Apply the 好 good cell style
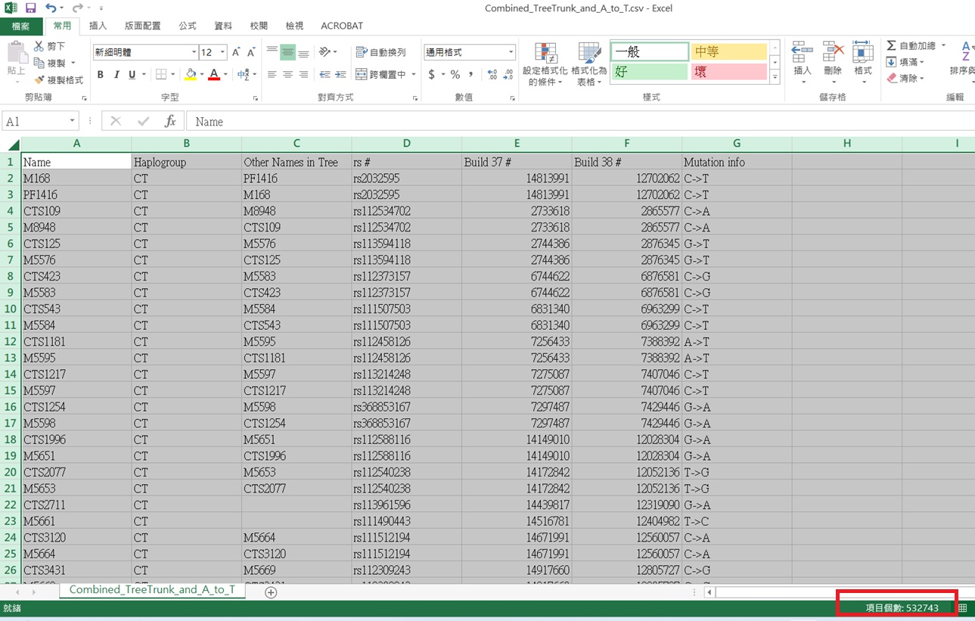The height and width of the screenshot is (621, 975). (x=649, y=72)
